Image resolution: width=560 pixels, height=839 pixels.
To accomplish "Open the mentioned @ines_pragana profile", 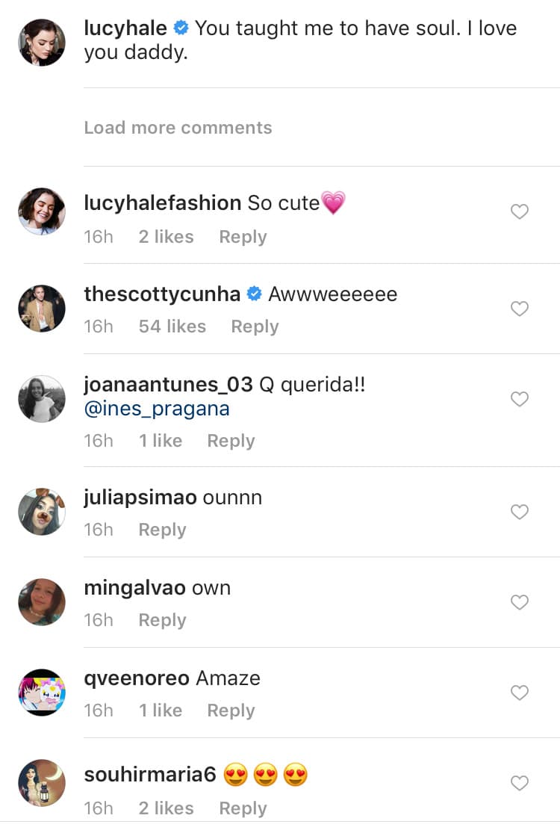I will point(157,409).
